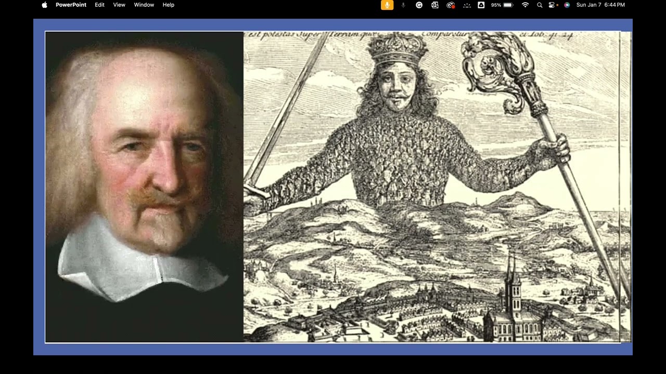Open Spotlight search magnifier
This screenshot has height=374, width=666.
coord(540,5)
